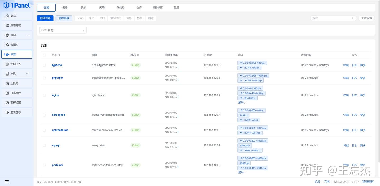Open 终端 for typecho container
This screenshot has width=380, height=186.
coord(346,65)
